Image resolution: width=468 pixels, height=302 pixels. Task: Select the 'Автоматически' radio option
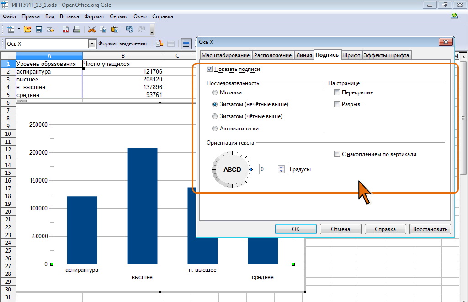click(x=215, y=129)
